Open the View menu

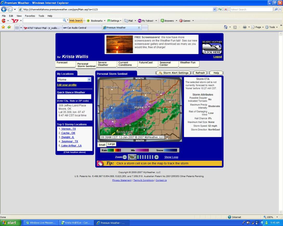19,16
